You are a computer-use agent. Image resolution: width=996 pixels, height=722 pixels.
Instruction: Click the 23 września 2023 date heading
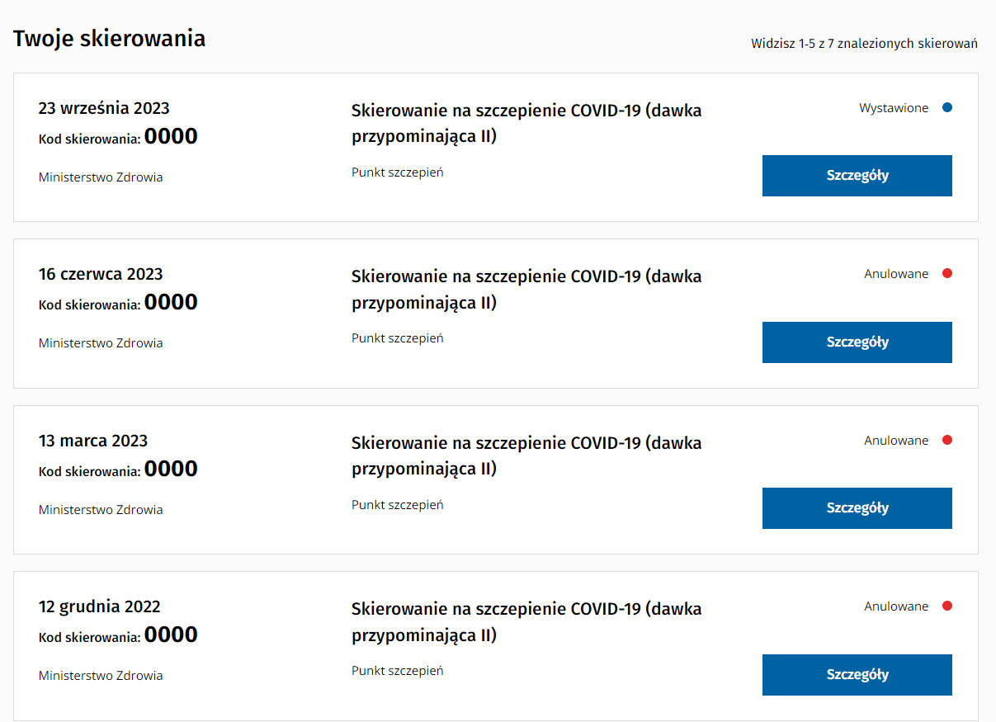104,108
